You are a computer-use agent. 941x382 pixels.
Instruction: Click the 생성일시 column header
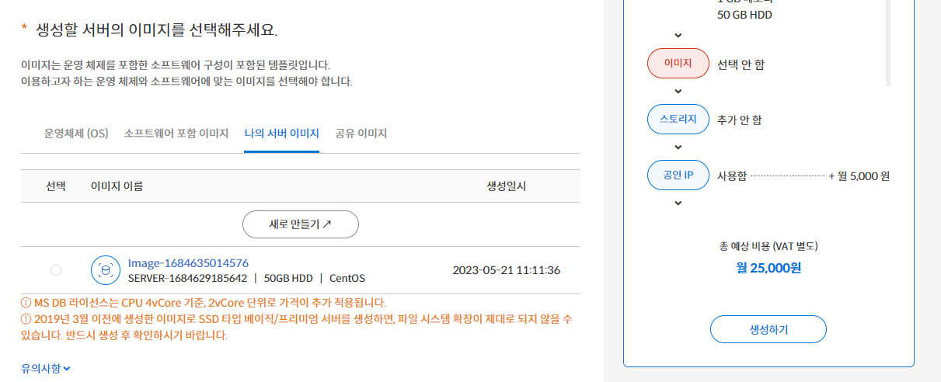point(507,186)
